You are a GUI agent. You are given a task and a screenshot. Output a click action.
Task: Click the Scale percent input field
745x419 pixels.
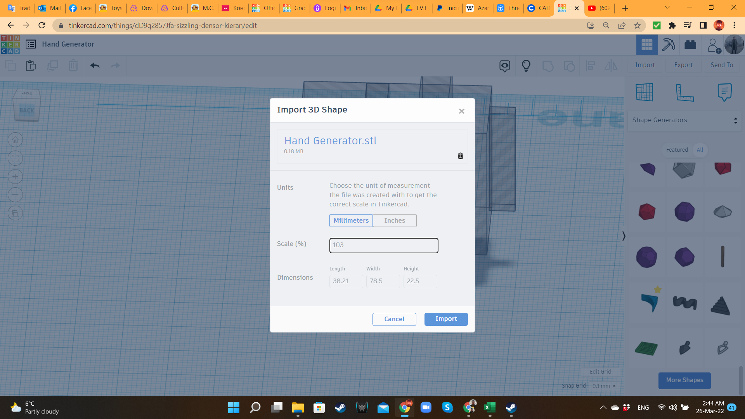383,245
